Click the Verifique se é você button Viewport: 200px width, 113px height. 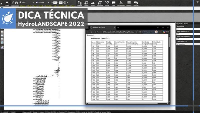150,32
